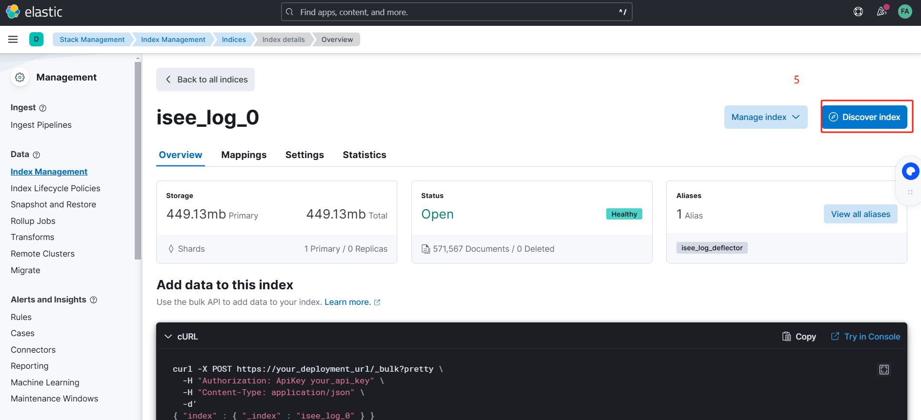Collapse the cURL code section

pos(168,337)
